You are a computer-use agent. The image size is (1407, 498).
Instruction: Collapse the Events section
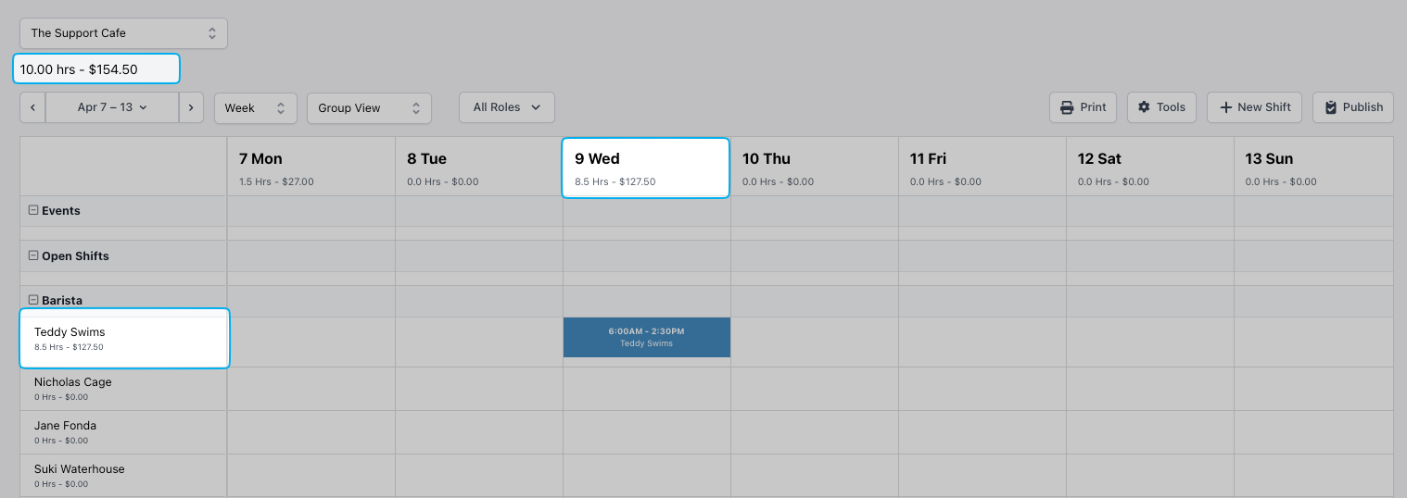click(33, 210)
